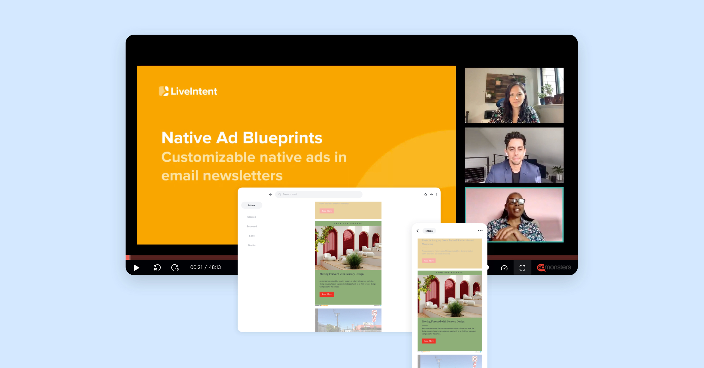Click the Search mail field

pos(319,194)
